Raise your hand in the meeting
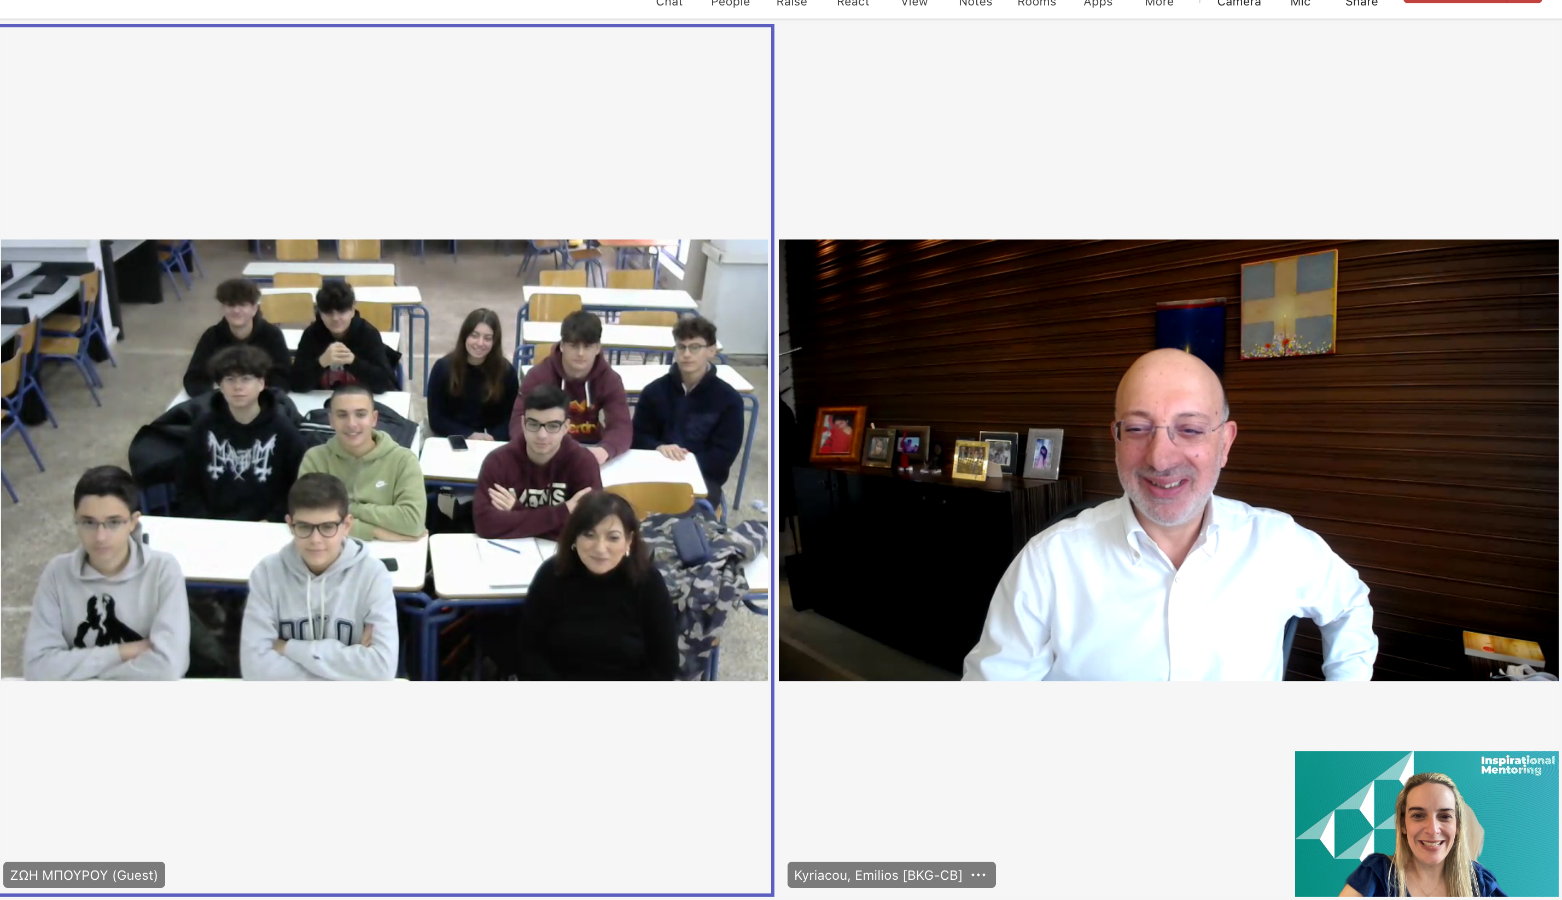1562x900 pixels. 791,3
